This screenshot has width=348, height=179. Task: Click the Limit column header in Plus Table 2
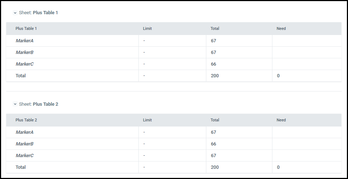pyautogui.click(x=148, y=120)
